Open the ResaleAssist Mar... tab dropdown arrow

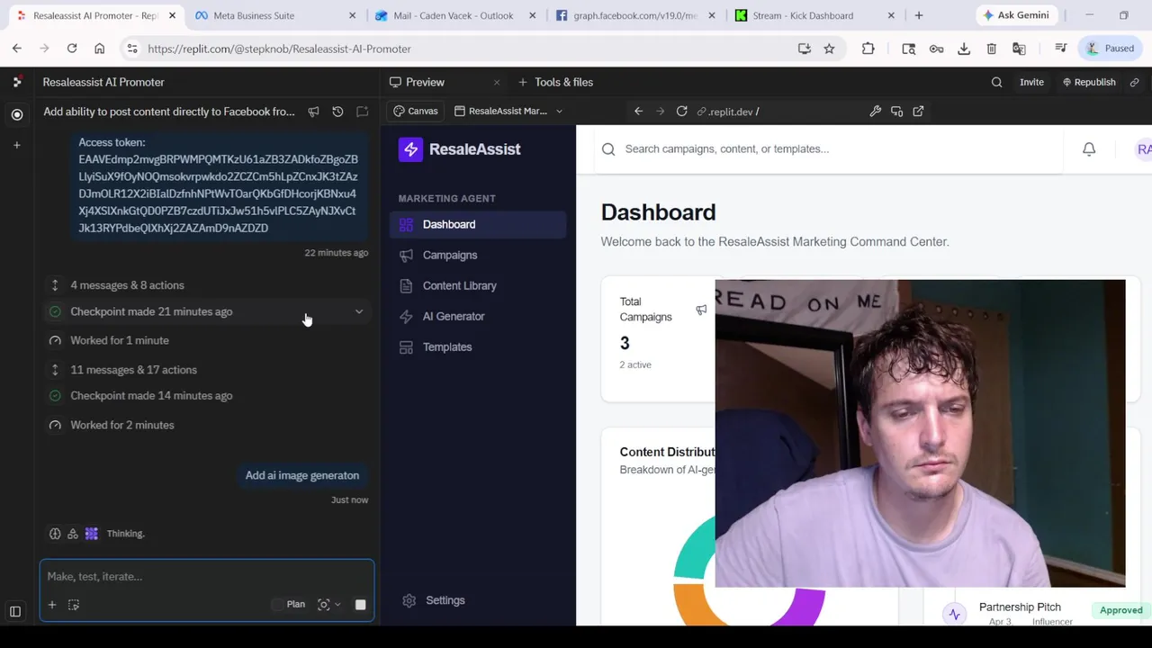559,112
